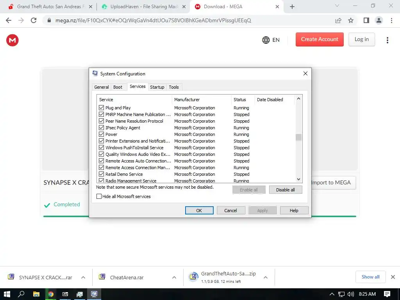Viewport: 400px width, 300px height.
Task: Toggle the browser side panel
Action: tap(366, 20)
